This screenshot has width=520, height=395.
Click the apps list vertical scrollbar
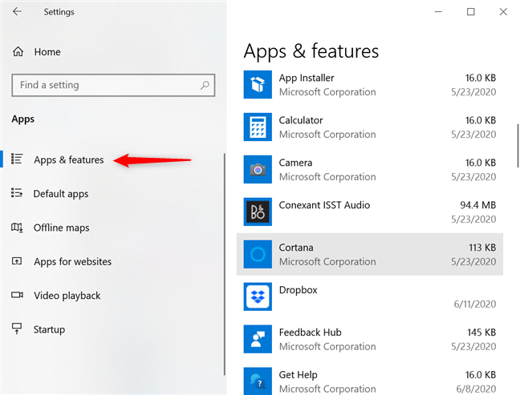(517, 144)
